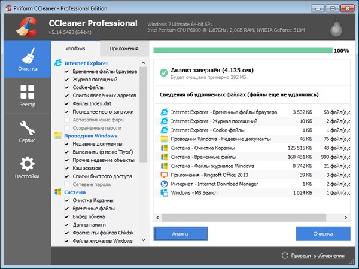Screen dimensions: 359x269
Task: Collapse the Проводник Windows category header
Action: pos(90,136)
